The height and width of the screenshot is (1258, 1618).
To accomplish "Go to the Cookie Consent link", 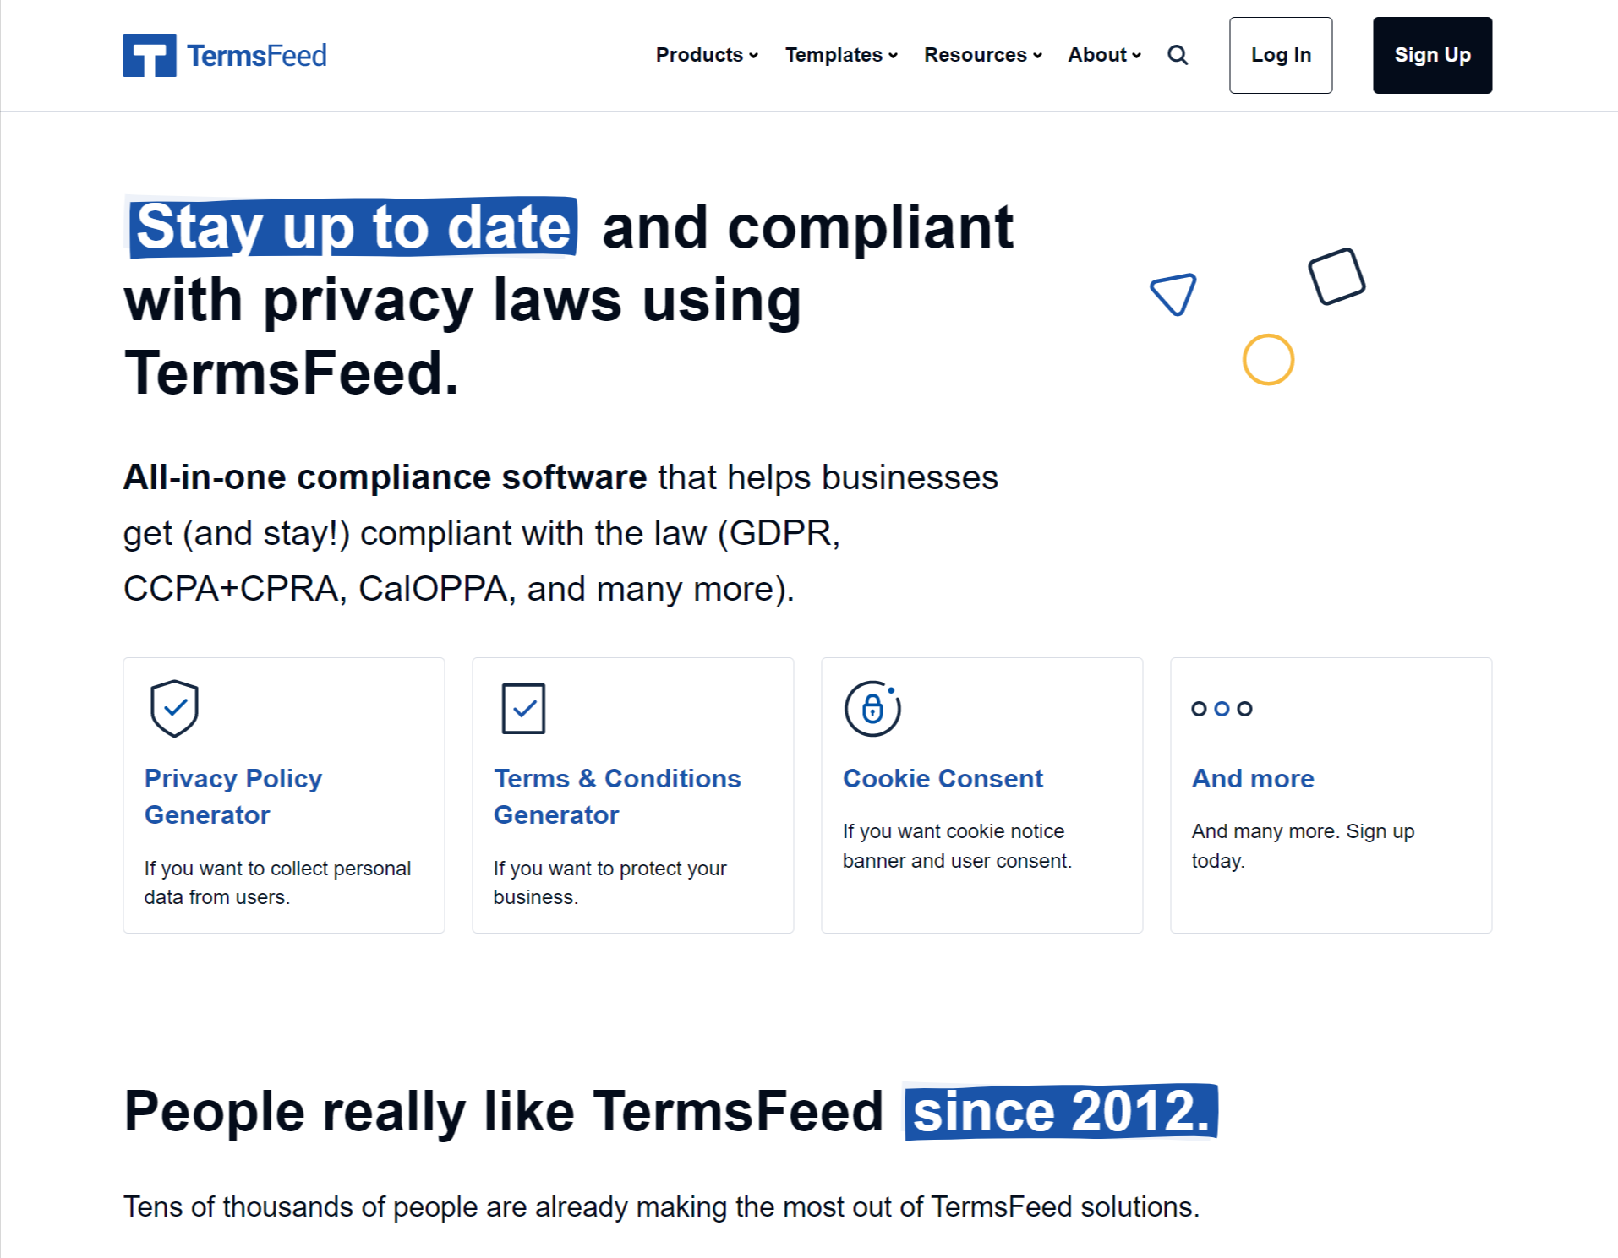I will pyautogui.click(x=943, y=778).
